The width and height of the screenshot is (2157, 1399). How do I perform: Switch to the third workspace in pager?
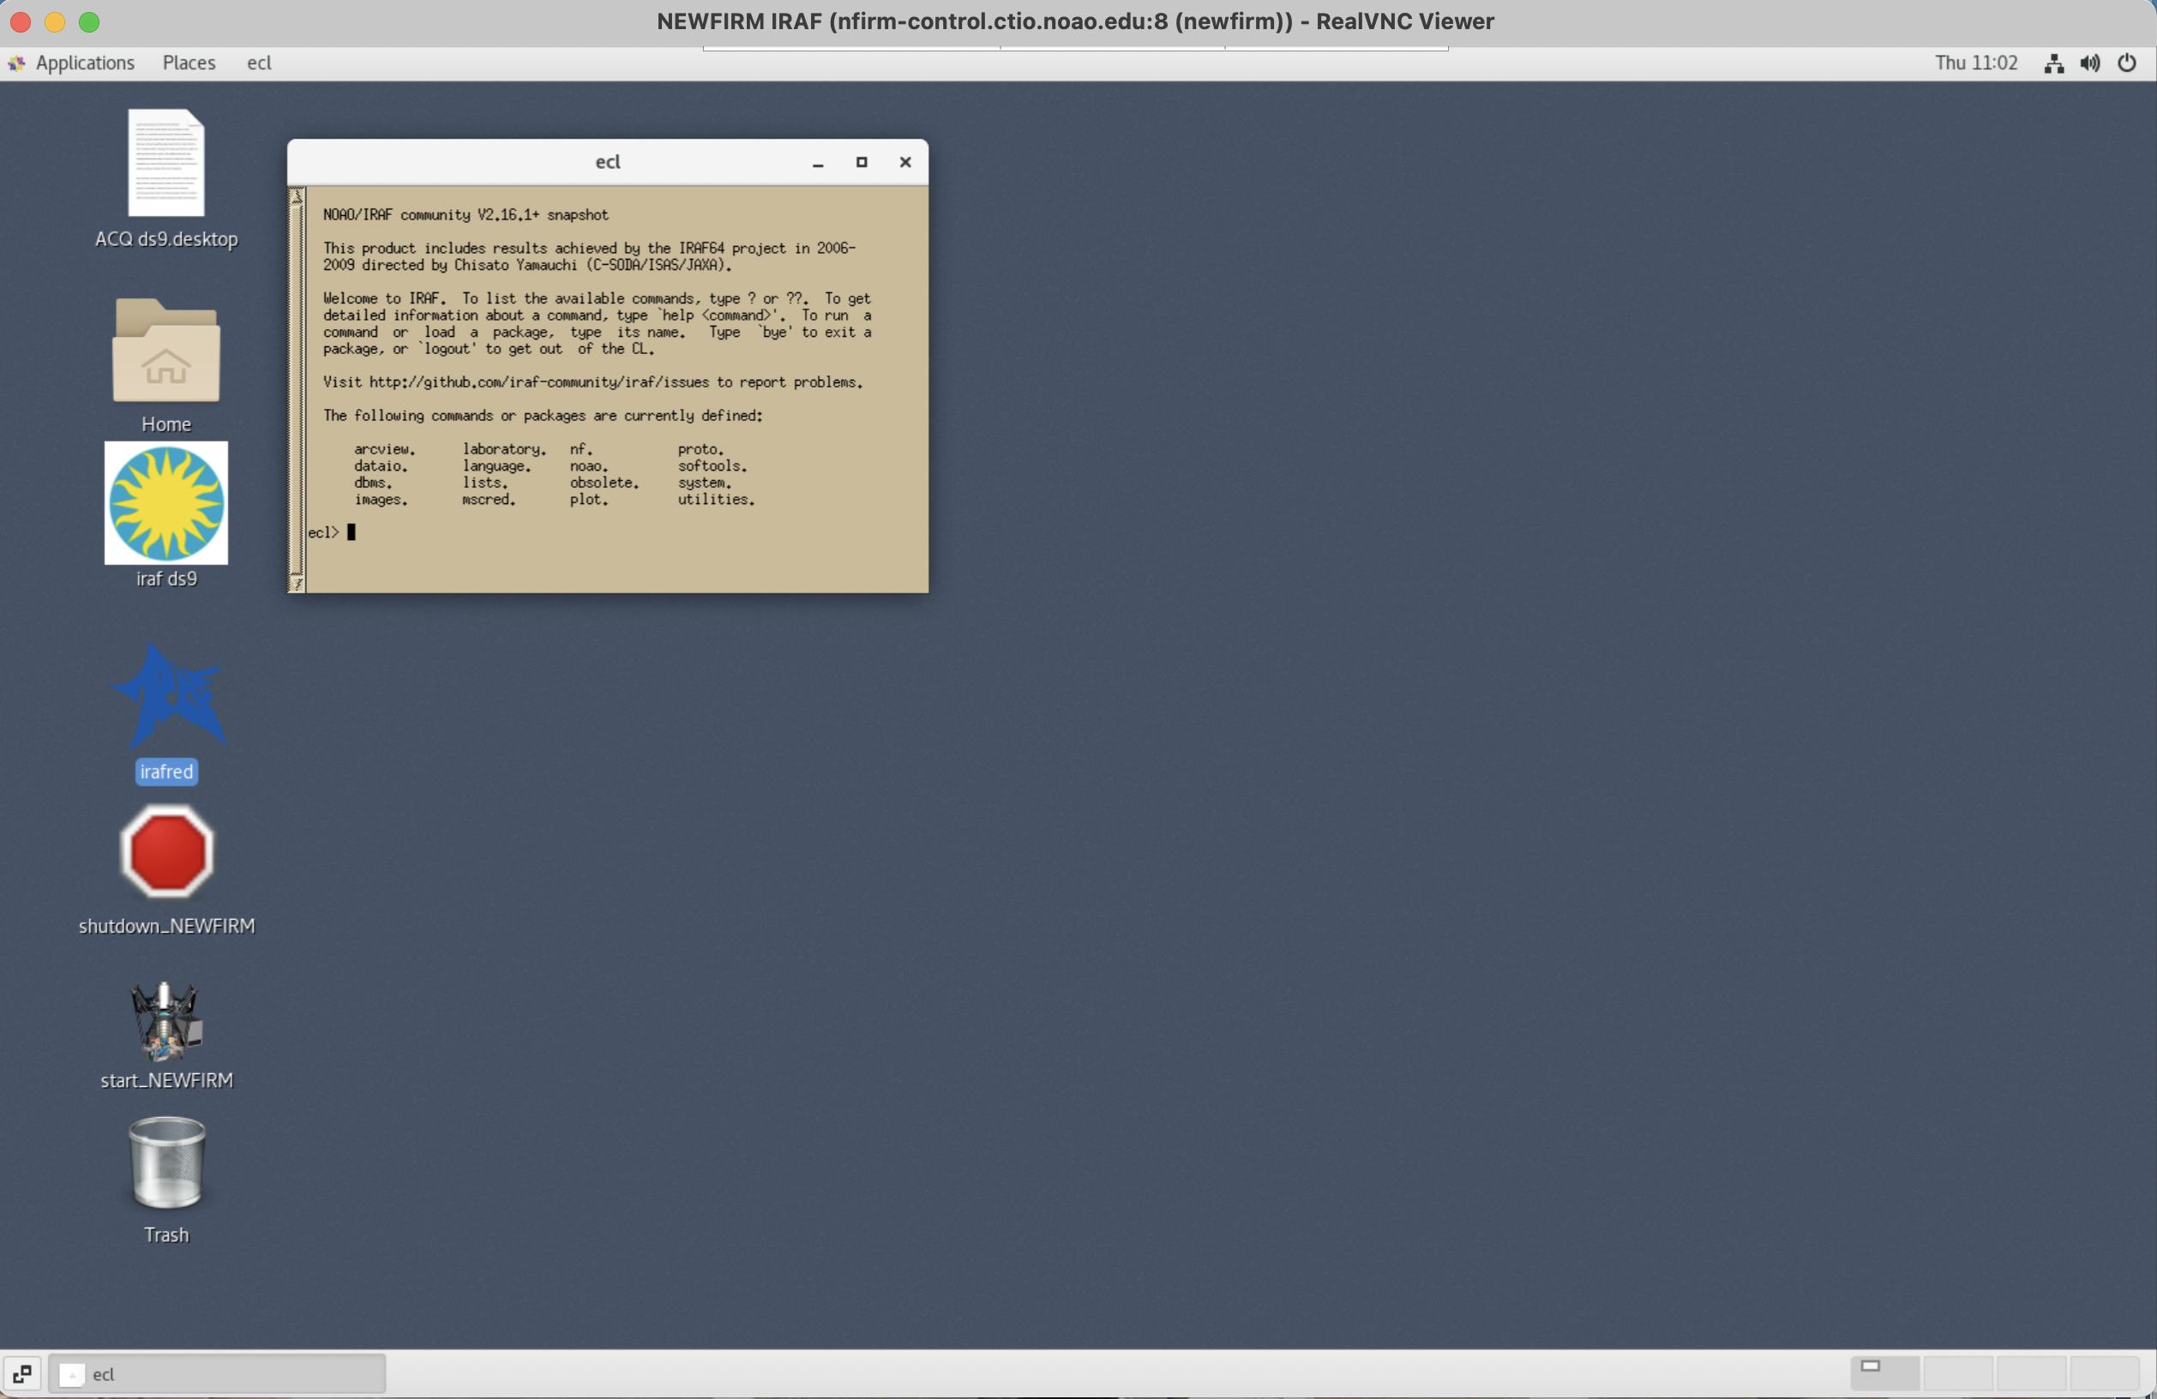2031,1373
